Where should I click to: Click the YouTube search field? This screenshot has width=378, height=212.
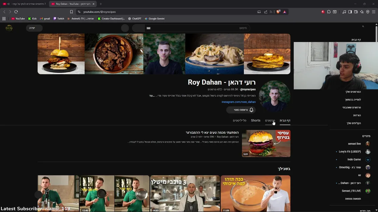[x=197, y=28]
